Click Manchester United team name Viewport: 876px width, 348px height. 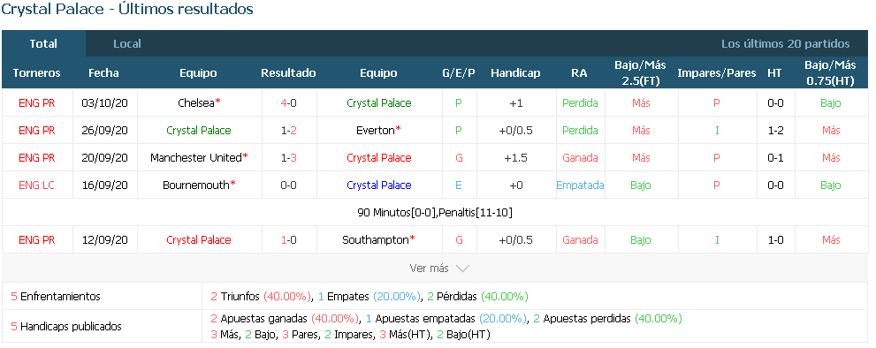click(195, 157)
